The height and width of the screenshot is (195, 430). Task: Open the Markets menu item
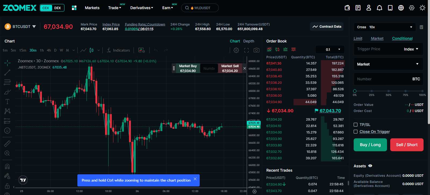point(92,8)
